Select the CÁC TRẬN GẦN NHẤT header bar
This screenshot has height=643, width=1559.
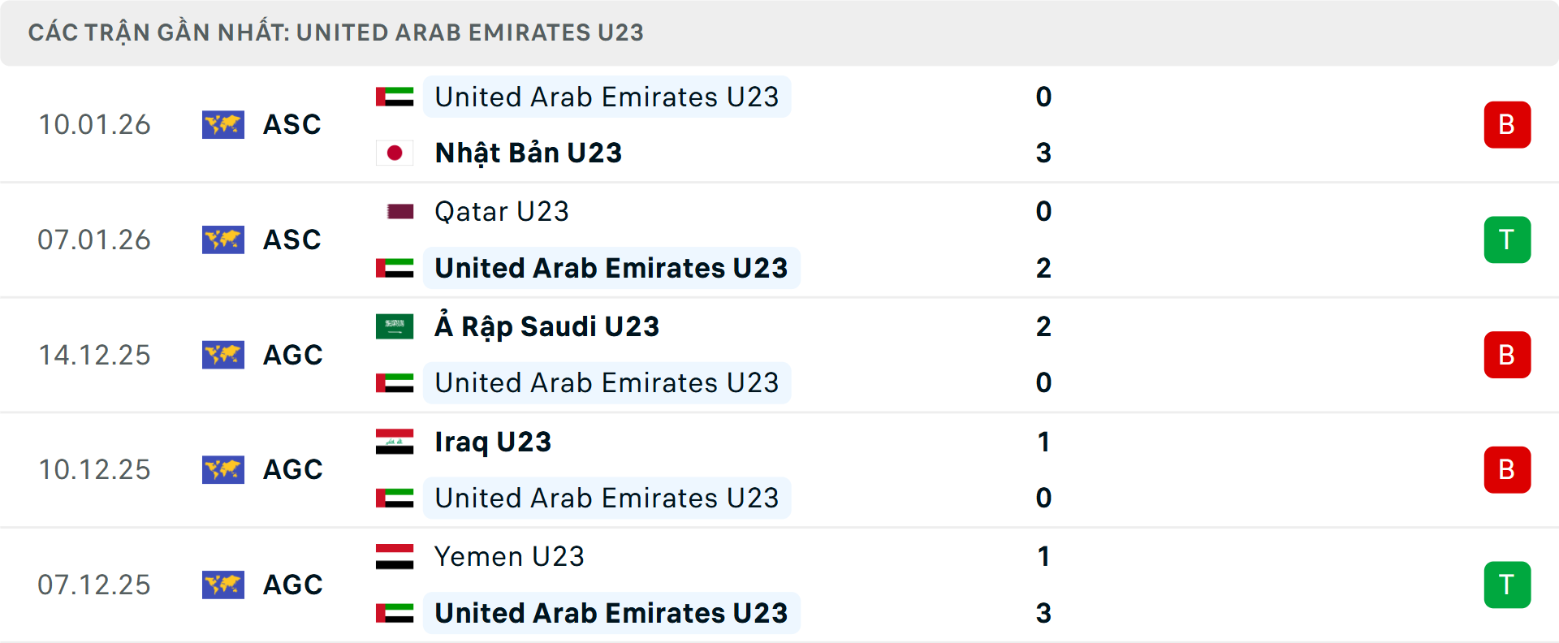point(338,32)
